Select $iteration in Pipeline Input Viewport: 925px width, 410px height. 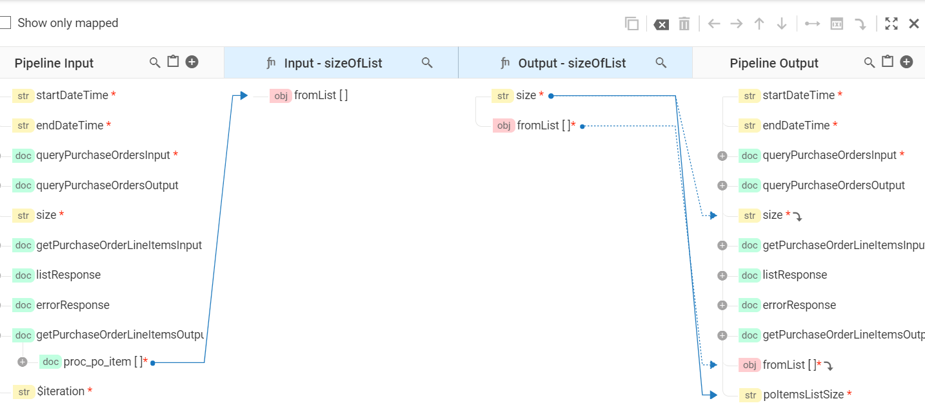click(x=61, y=391)
